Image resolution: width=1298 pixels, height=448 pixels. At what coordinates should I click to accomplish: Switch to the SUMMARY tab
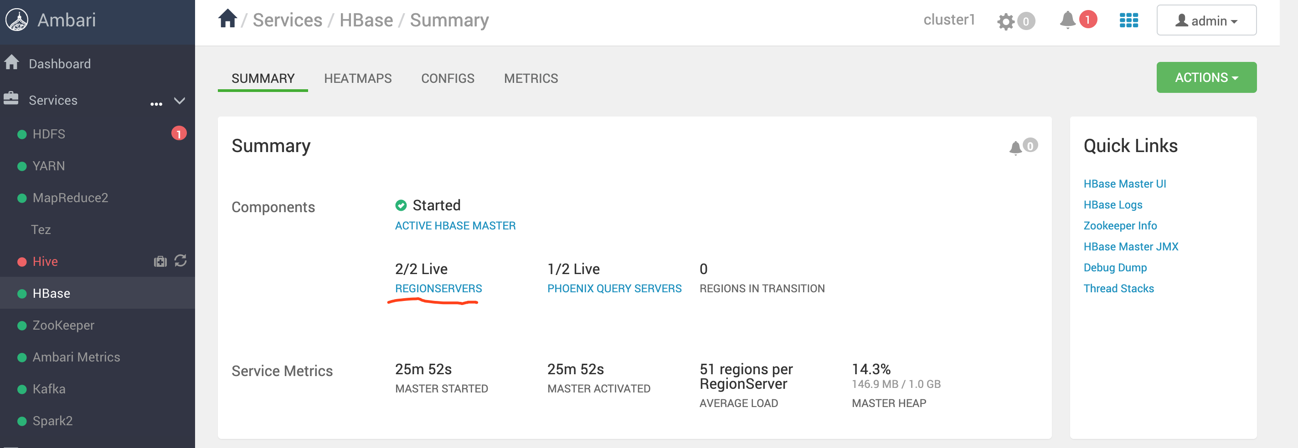(x=263, y=78)
